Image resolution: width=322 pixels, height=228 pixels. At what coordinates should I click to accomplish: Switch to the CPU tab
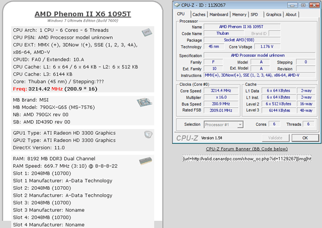181,14
